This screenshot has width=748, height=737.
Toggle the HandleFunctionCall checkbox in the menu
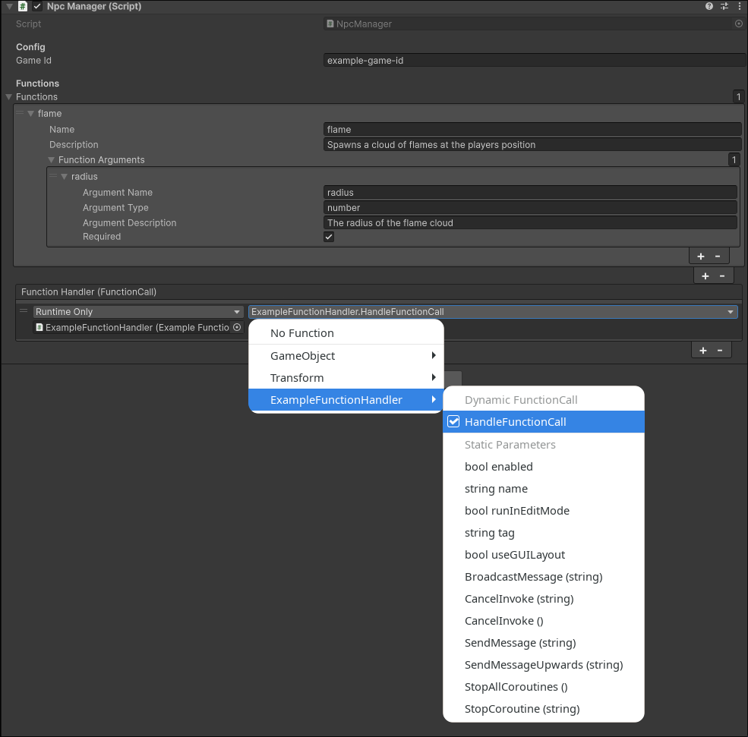pyautogui.click(x=453, y=421)
